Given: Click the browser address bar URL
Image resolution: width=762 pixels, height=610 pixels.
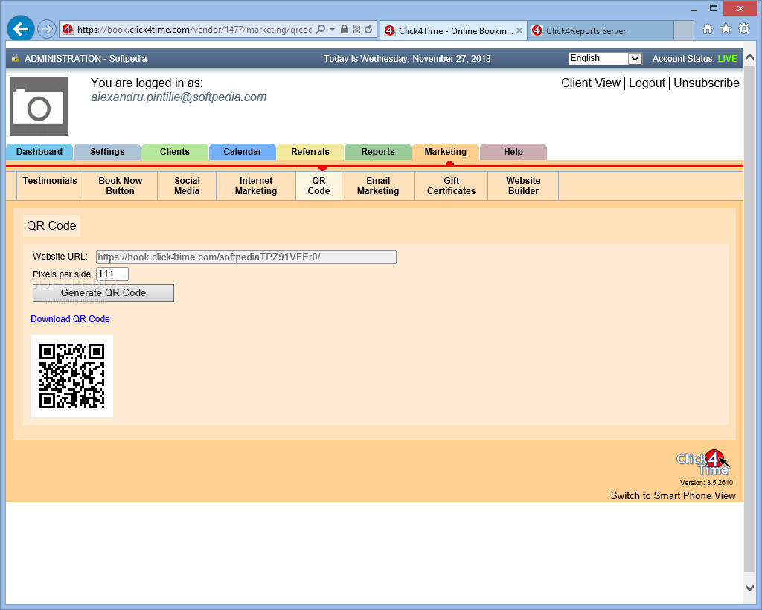Looking at the screenshot, I should (x=194, y=30).
